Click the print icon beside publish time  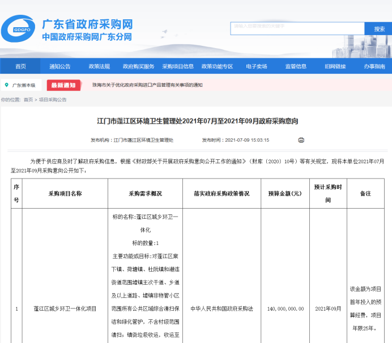tap(301, 140)
